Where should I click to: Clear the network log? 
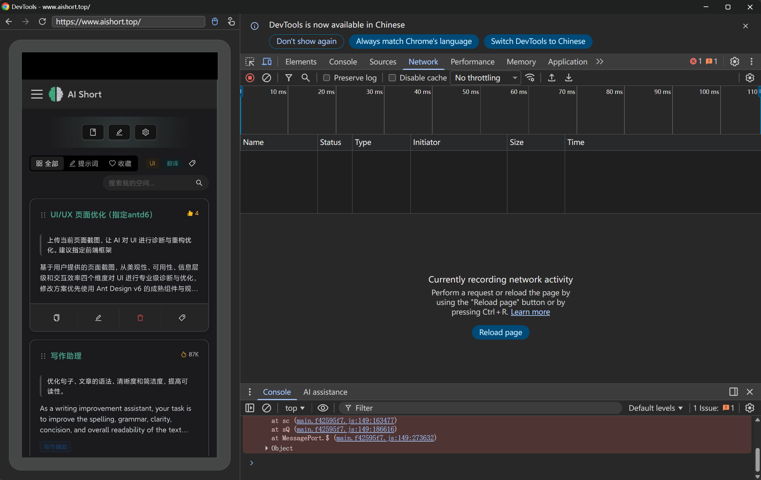[266, 78]
